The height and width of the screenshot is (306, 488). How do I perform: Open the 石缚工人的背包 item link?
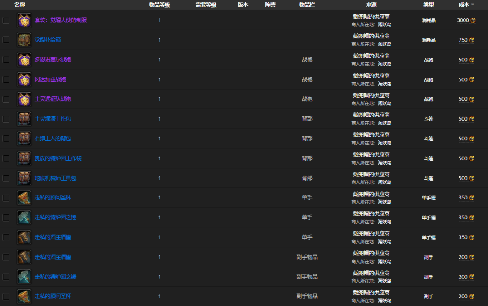53,139
